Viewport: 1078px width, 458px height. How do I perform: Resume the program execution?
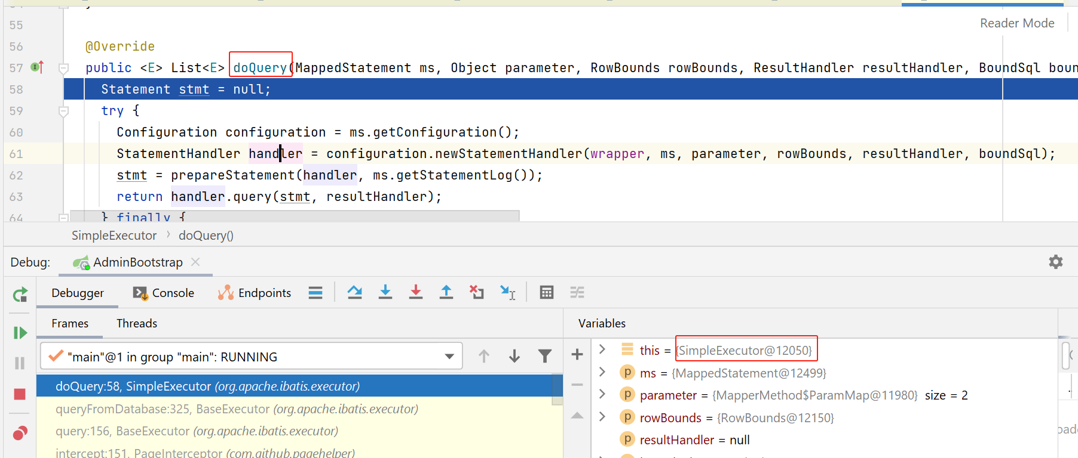point(20,333)
